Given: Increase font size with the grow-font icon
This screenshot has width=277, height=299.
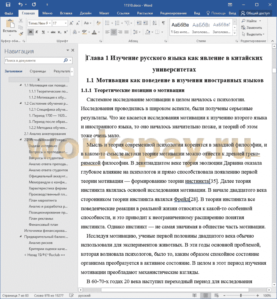Looking at the screenshot, I should 71,23.
